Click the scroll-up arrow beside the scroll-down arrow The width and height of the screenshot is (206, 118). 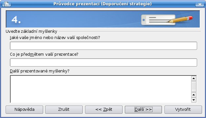(194, 95)
